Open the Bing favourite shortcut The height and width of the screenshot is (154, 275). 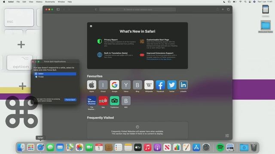137,85
